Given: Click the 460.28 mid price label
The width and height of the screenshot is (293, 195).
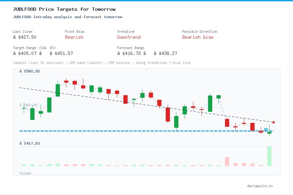Looking at the screenshot, I should click(28, 105).
